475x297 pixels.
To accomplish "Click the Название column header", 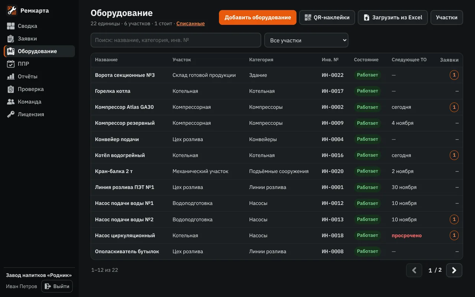I will (106, 60).
